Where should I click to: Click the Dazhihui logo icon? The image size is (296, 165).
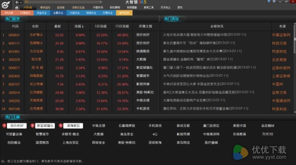6,4
